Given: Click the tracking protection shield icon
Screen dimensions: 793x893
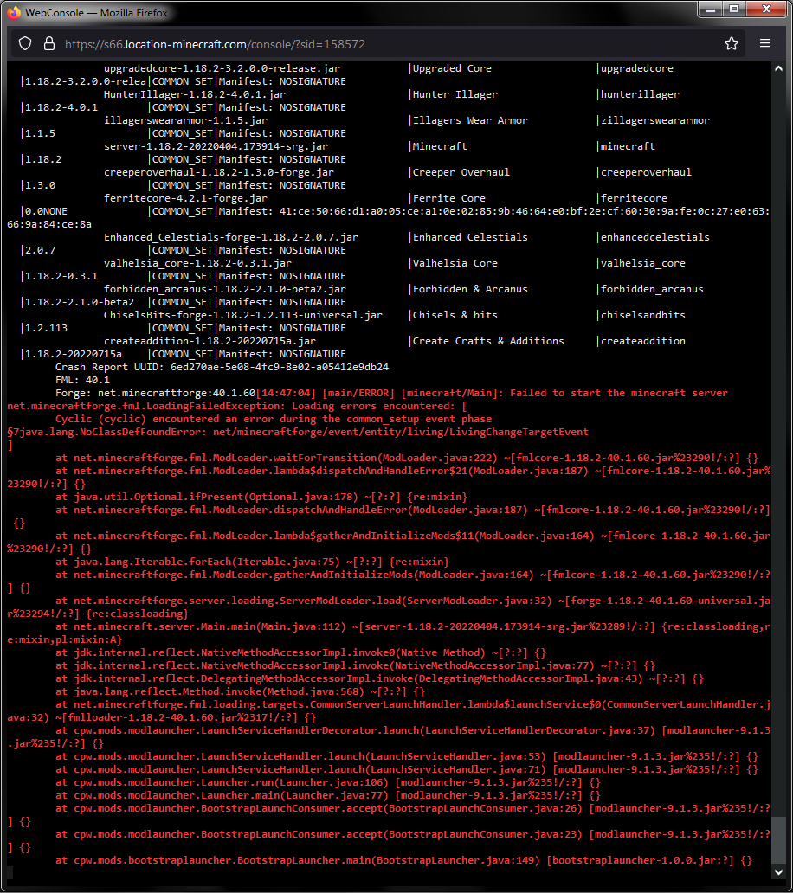Looking at the screenshot, I should [x=25, y=44].
